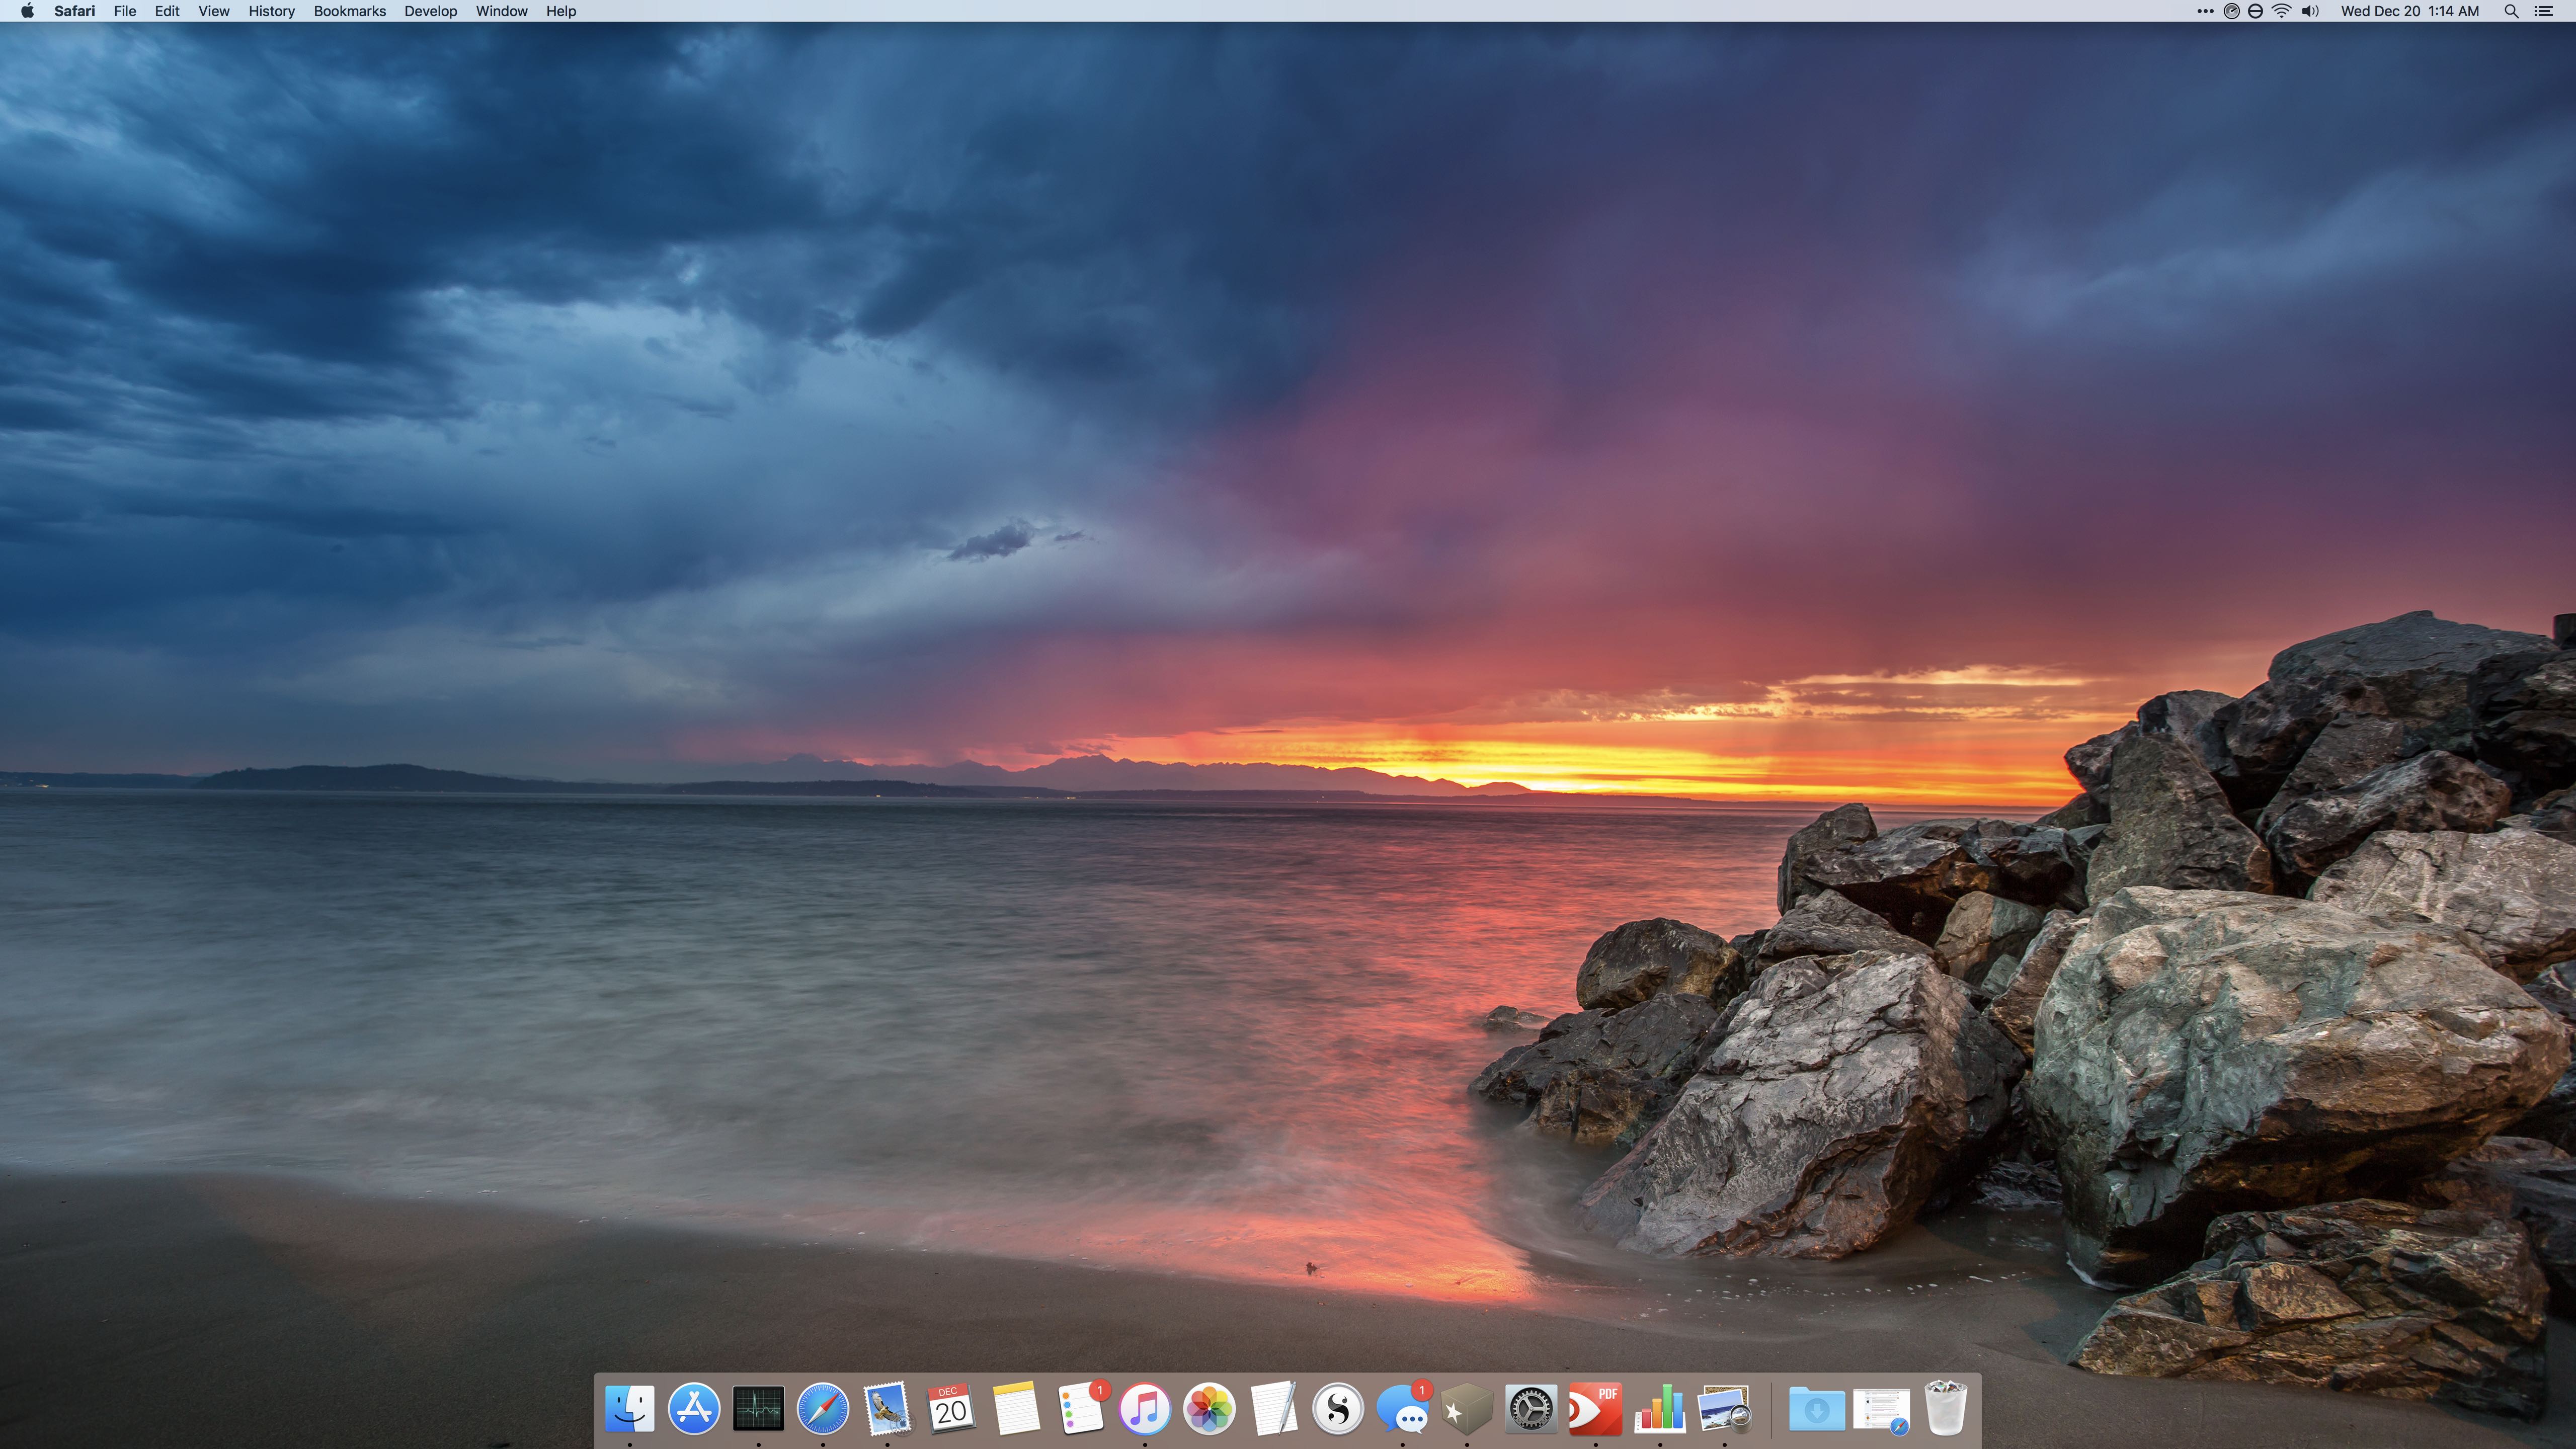
Task: Launch the Reeder box-star app
Action: coord(1467,1409)
